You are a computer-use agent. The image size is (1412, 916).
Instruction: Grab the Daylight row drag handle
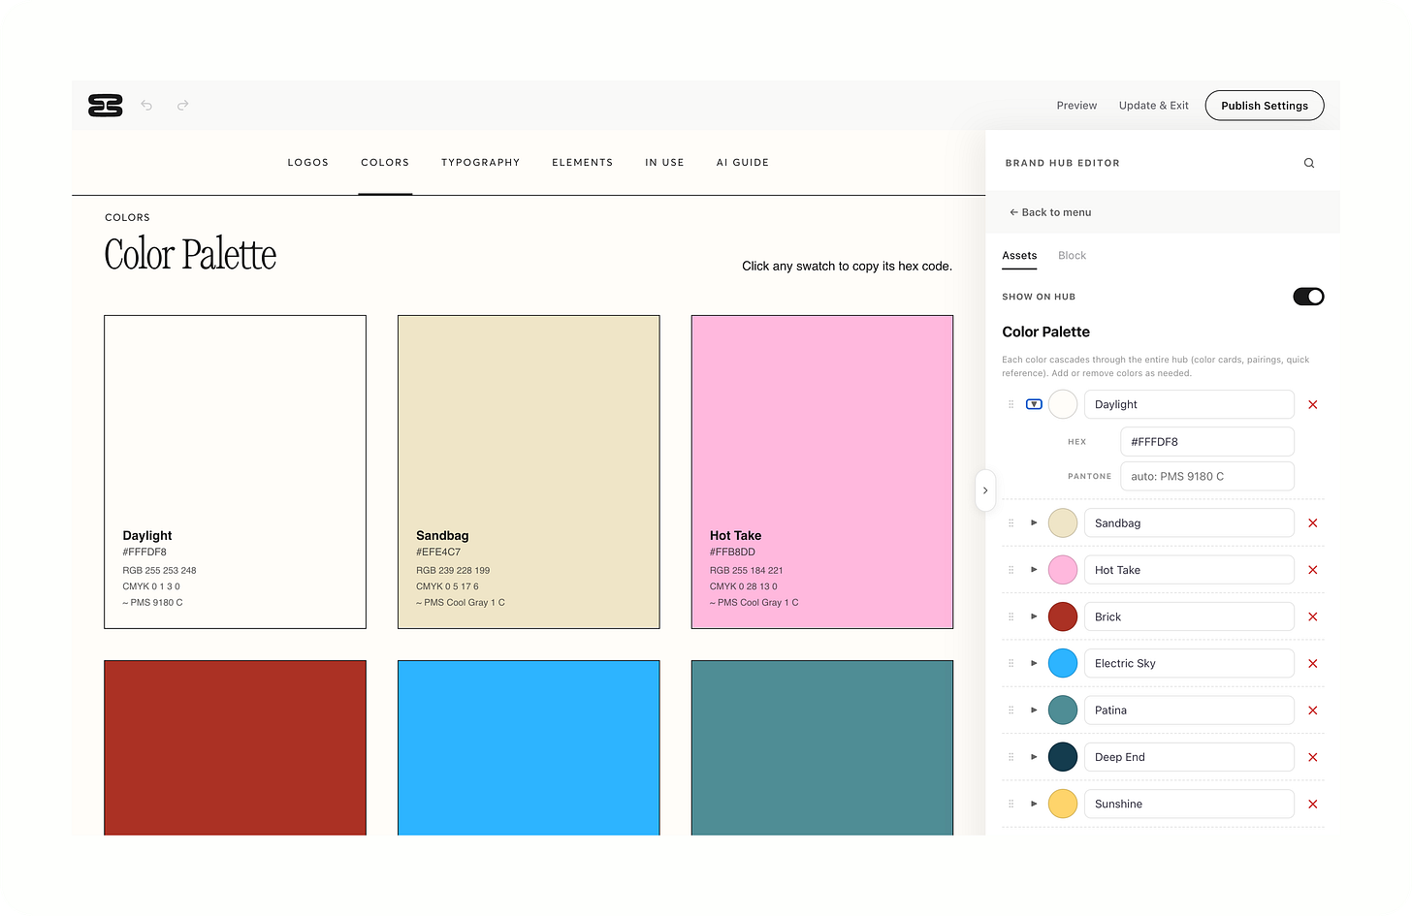click(x=1011, y=404)
